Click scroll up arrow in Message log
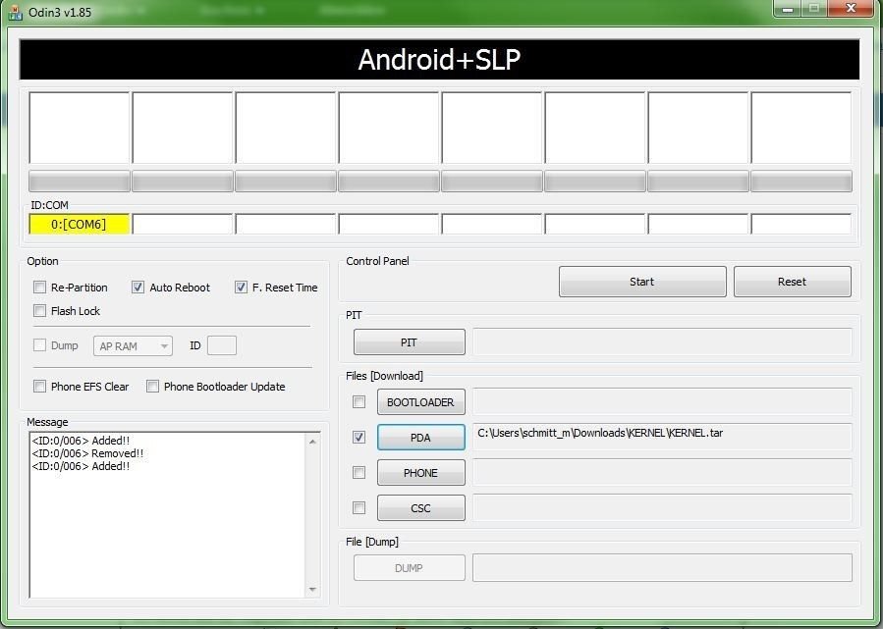Screen dimensions: 883x629 [313, 442]
